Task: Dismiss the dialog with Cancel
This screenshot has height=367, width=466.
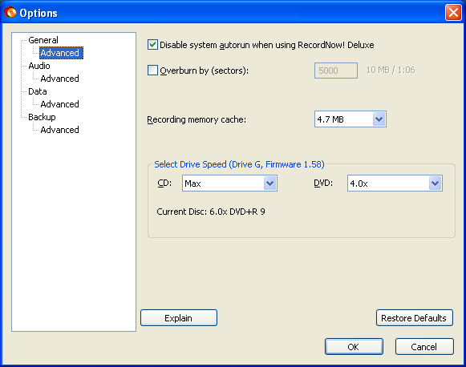Action: (424, 346)
